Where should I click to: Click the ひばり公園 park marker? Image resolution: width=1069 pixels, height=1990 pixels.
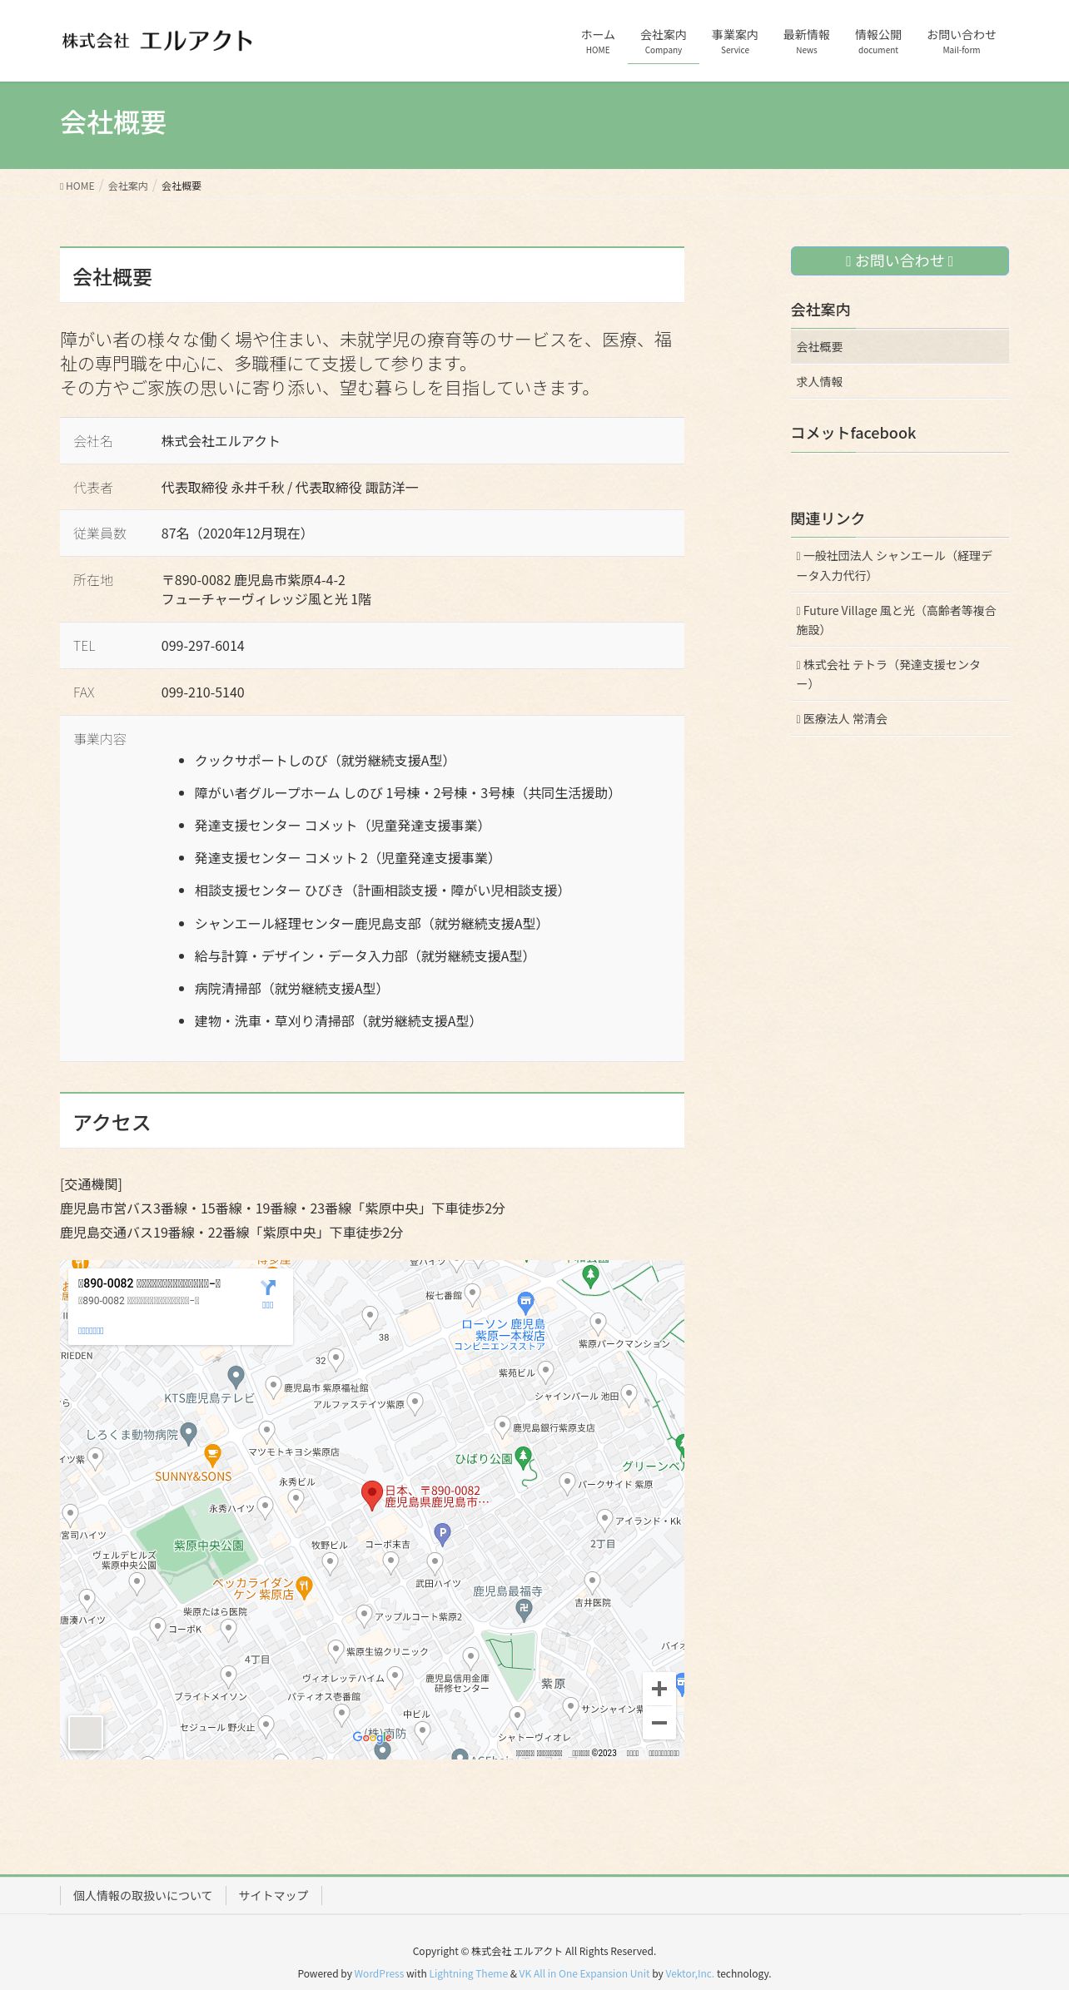523,1457
